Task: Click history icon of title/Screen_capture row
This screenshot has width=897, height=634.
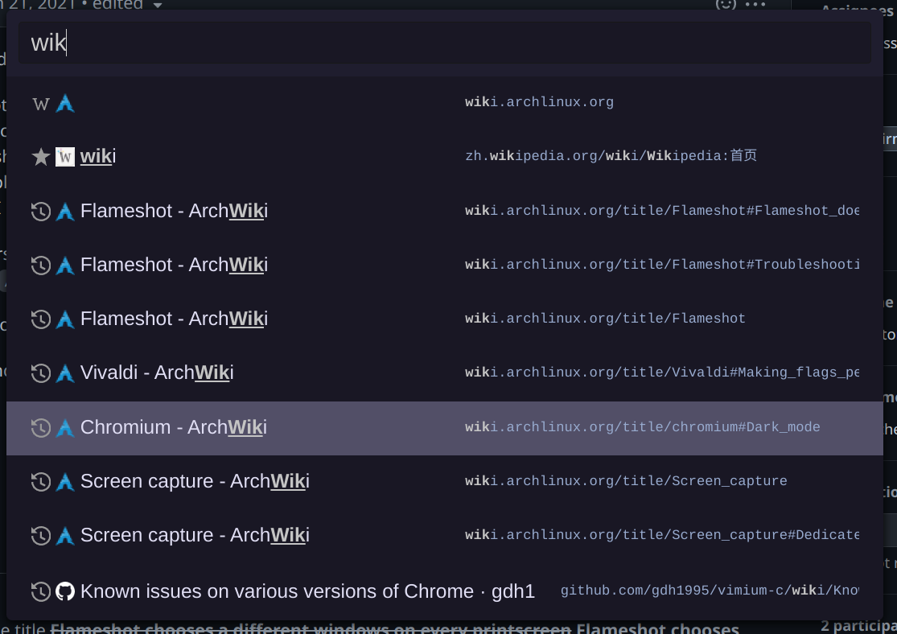Action: [40, 482]
